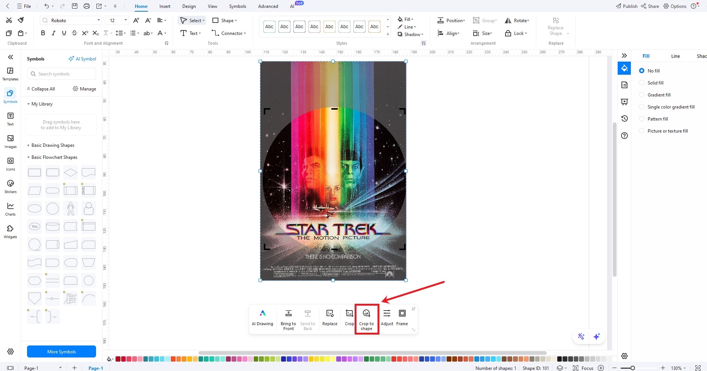The width and height of the screenshot is (707, 371).
Task: Click the Undo arrow icon
Action: [47, 6]
